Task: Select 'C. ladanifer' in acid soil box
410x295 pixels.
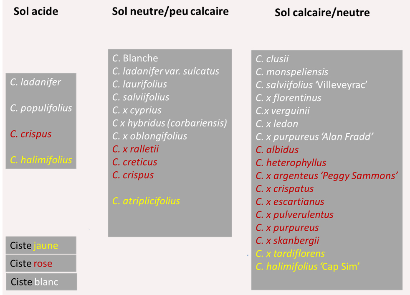Action: [x=35, y=82]
